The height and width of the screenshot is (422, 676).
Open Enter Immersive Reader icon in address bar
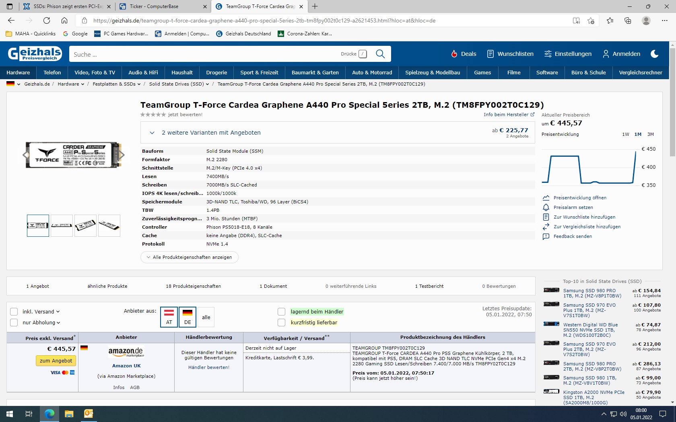(576, 20)
